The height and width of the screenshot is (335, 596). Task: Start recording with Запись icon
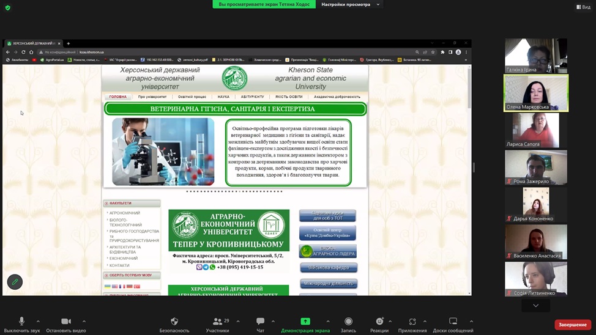coord(348,322)
